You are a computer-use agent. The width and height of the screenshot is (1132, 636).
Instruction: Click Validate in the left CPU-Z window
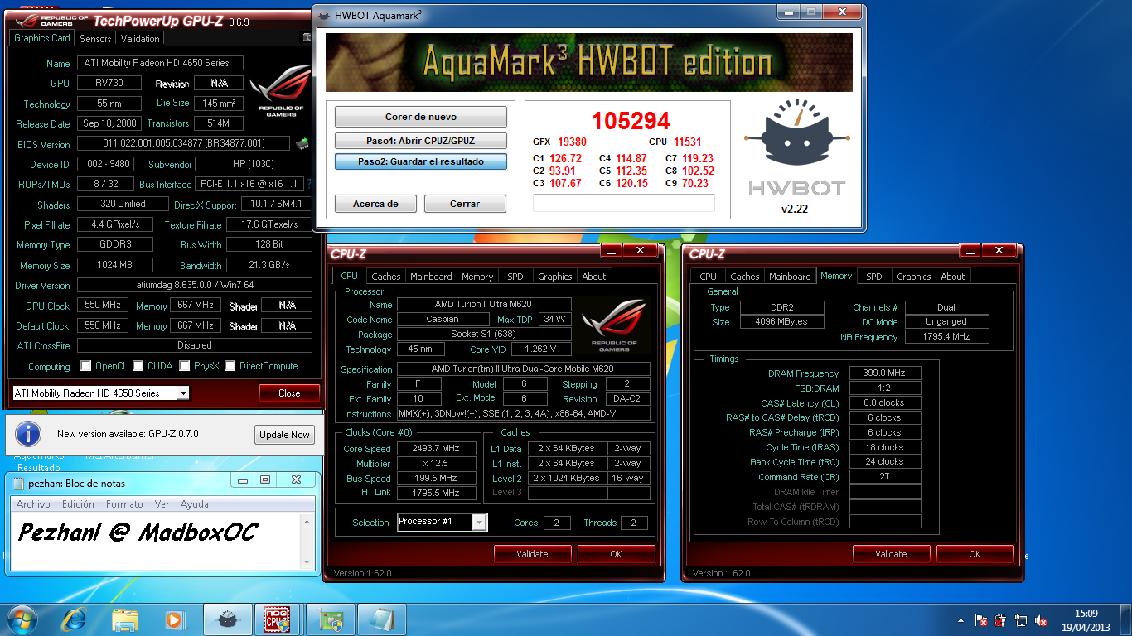[x=532, y=554]
